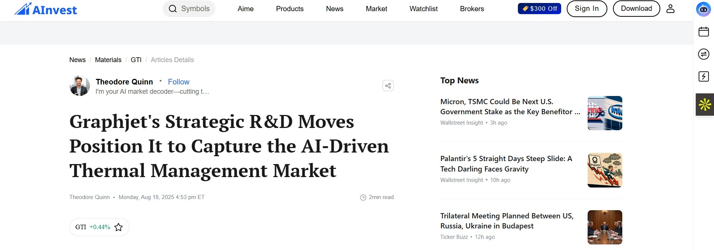
Task: Click the Top News heading
Action: (459, 80)
